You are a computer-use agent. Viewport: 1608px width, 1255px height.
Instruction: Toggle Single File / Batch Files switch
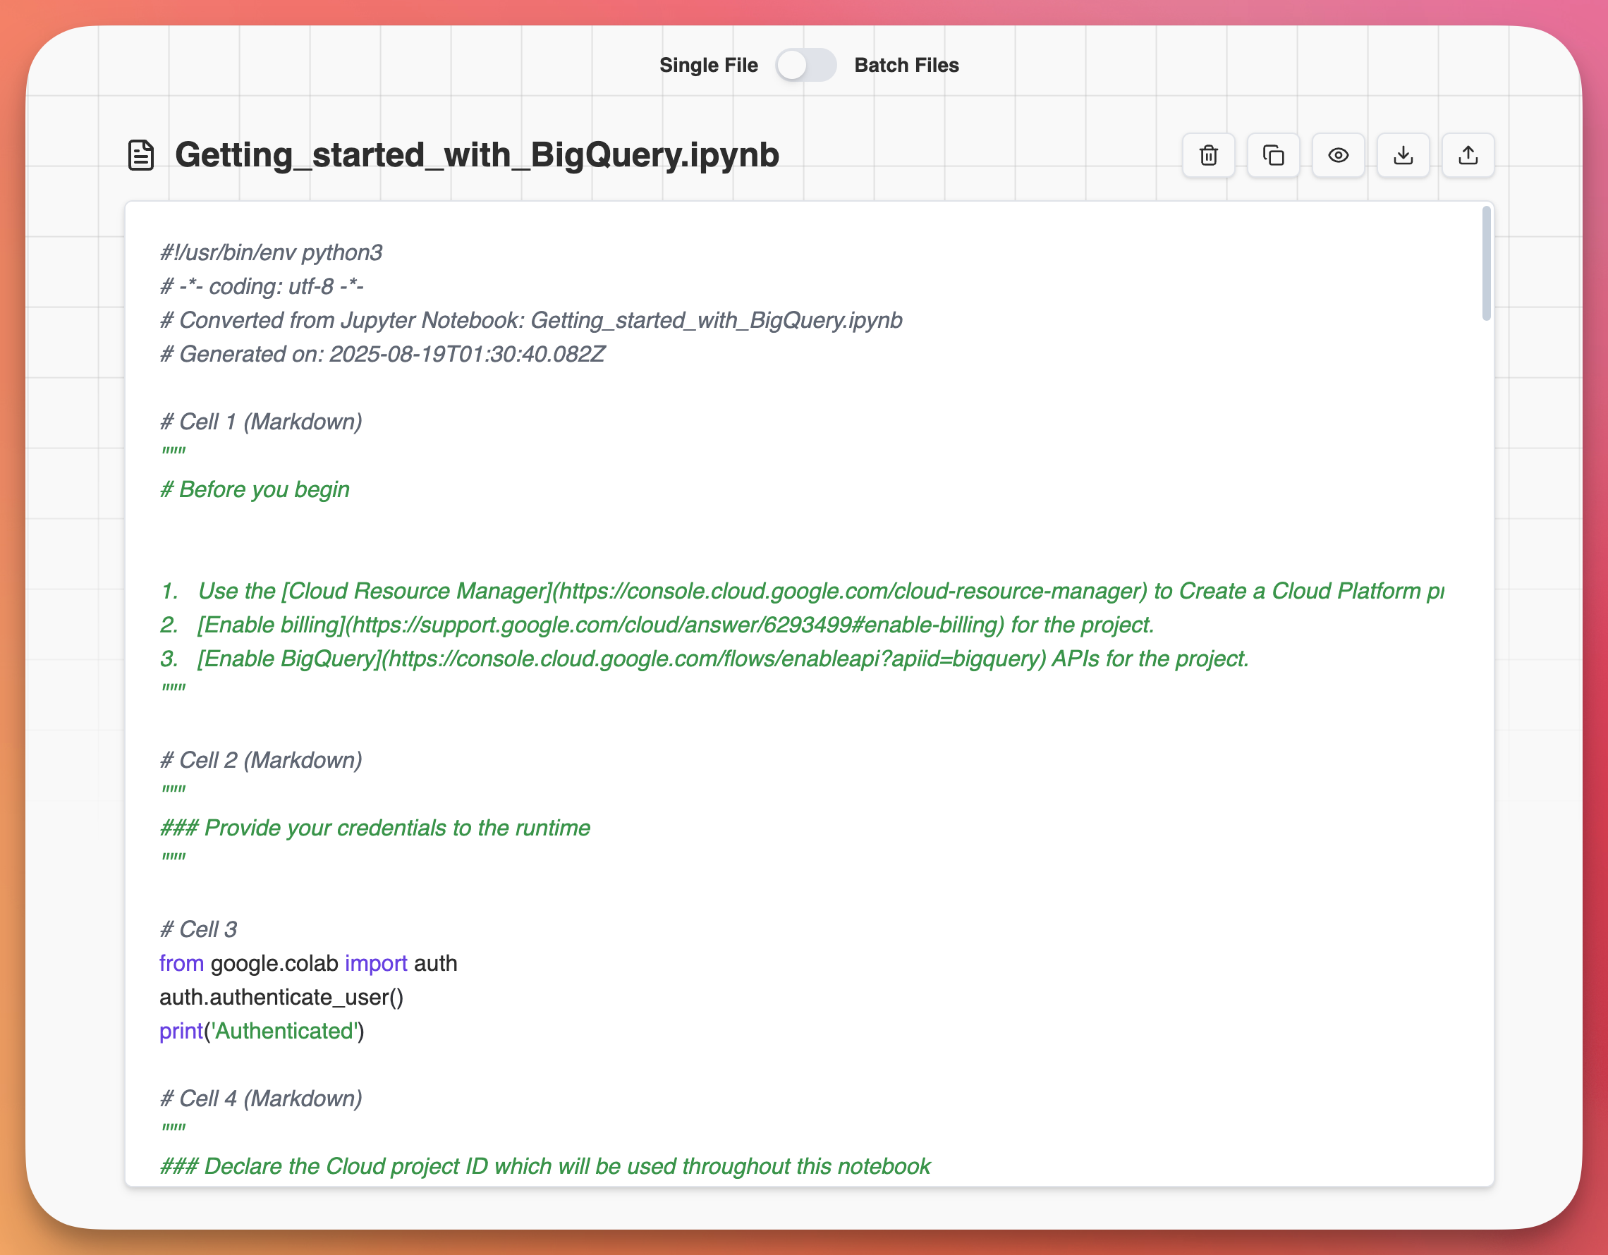pyautogui.click(x=805, y=66)
